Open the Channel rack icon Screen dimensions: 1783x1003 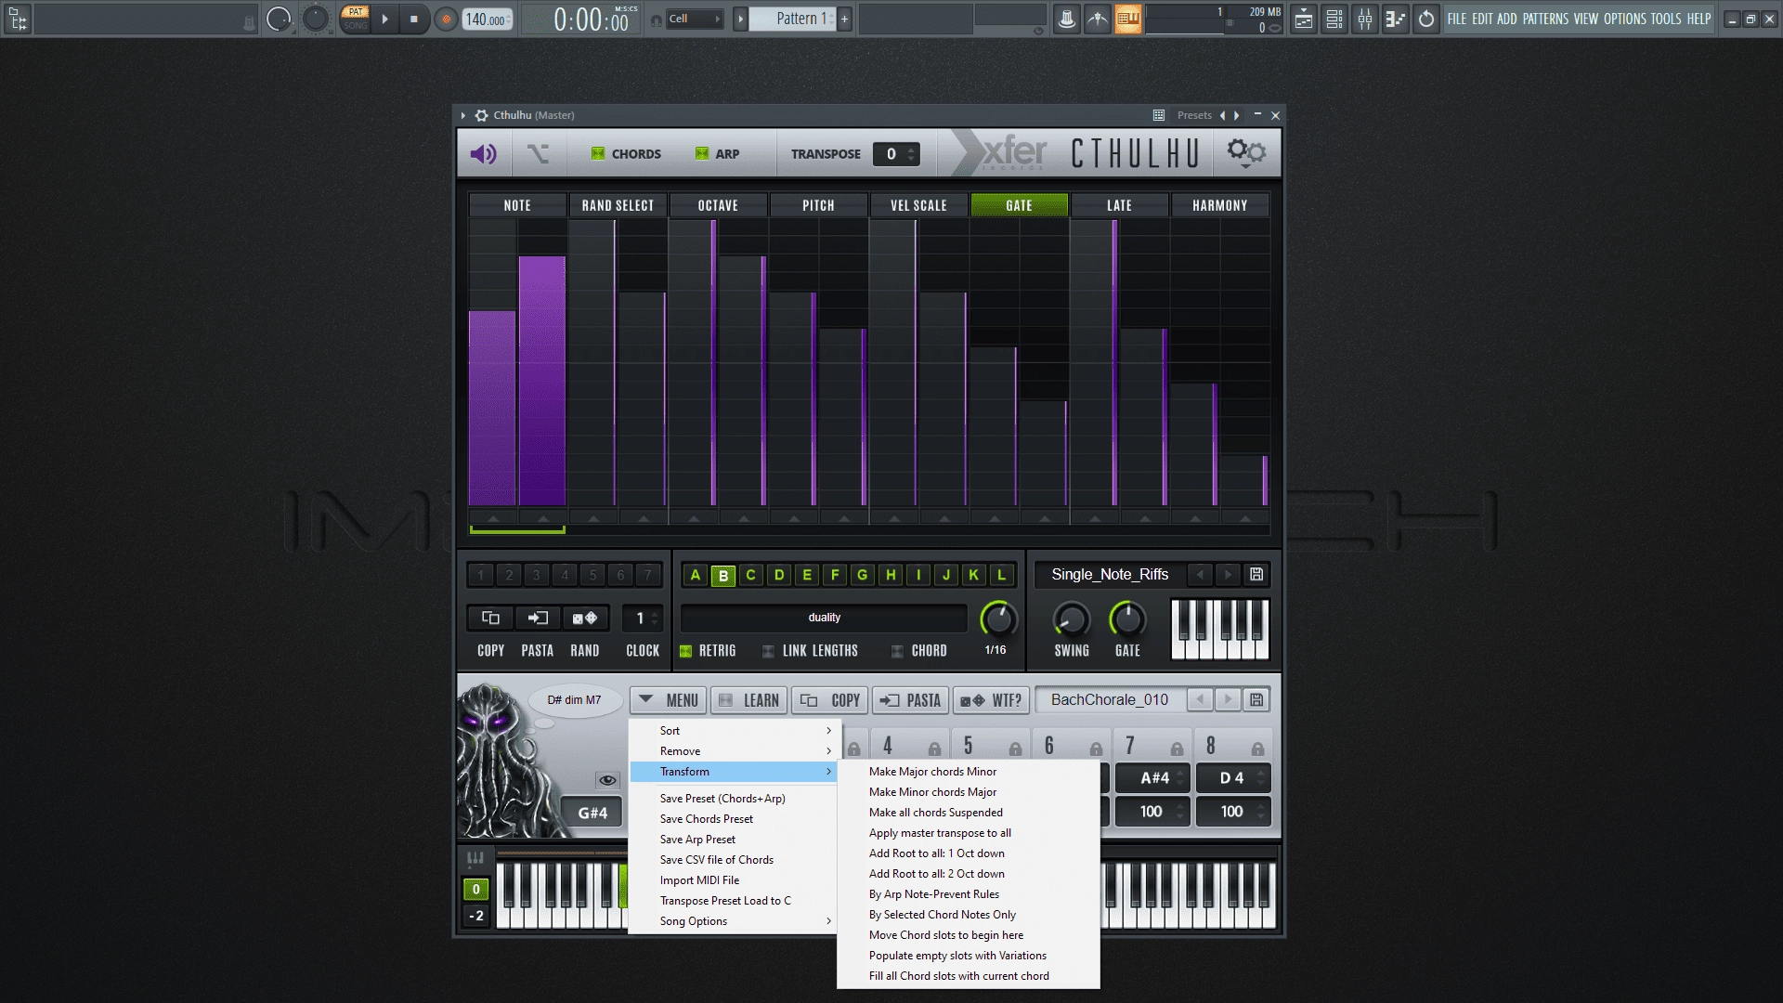coord(1334,19)
